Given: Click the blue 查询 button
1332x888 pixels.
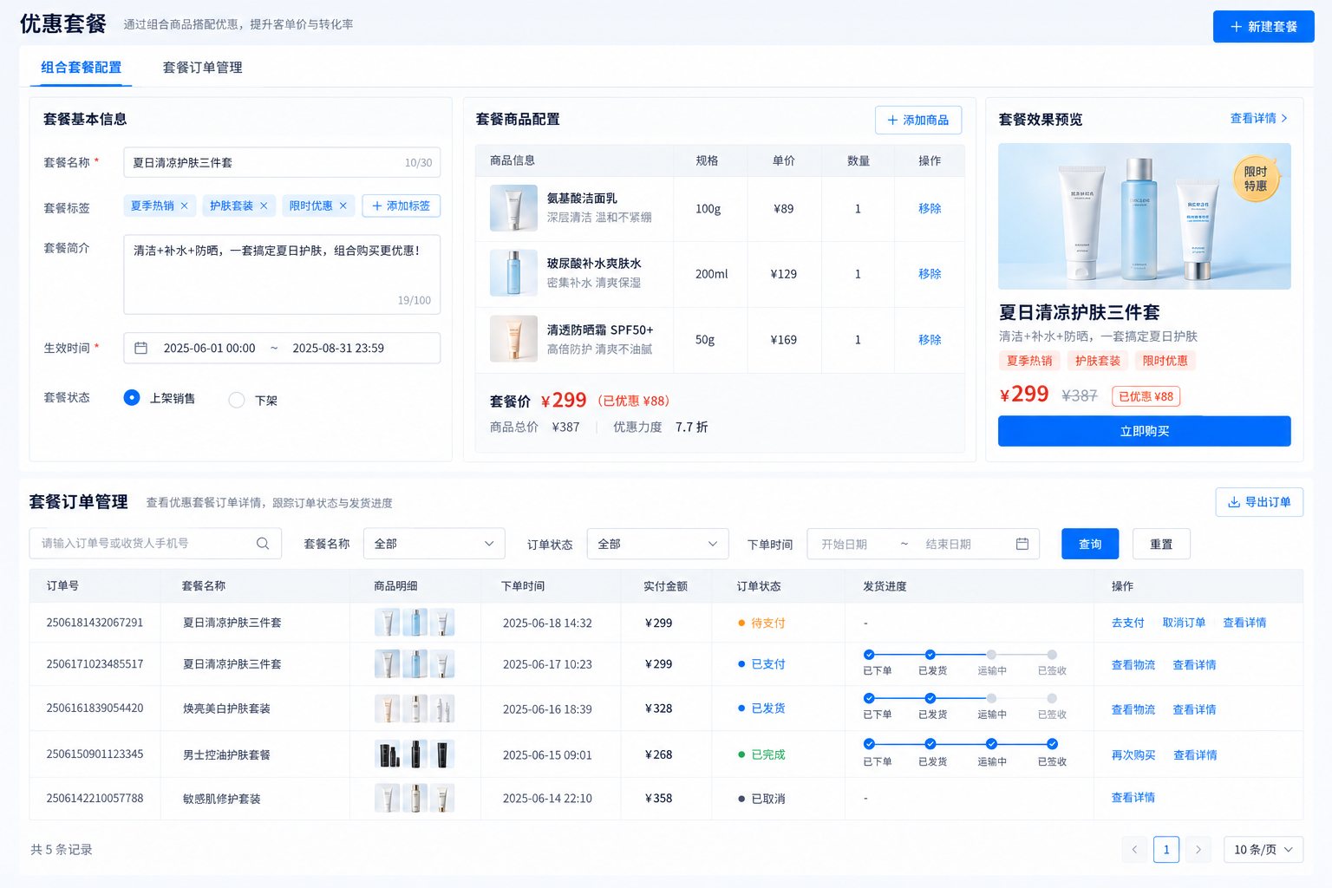Looking at the screenshot, I should [1090, 544].
